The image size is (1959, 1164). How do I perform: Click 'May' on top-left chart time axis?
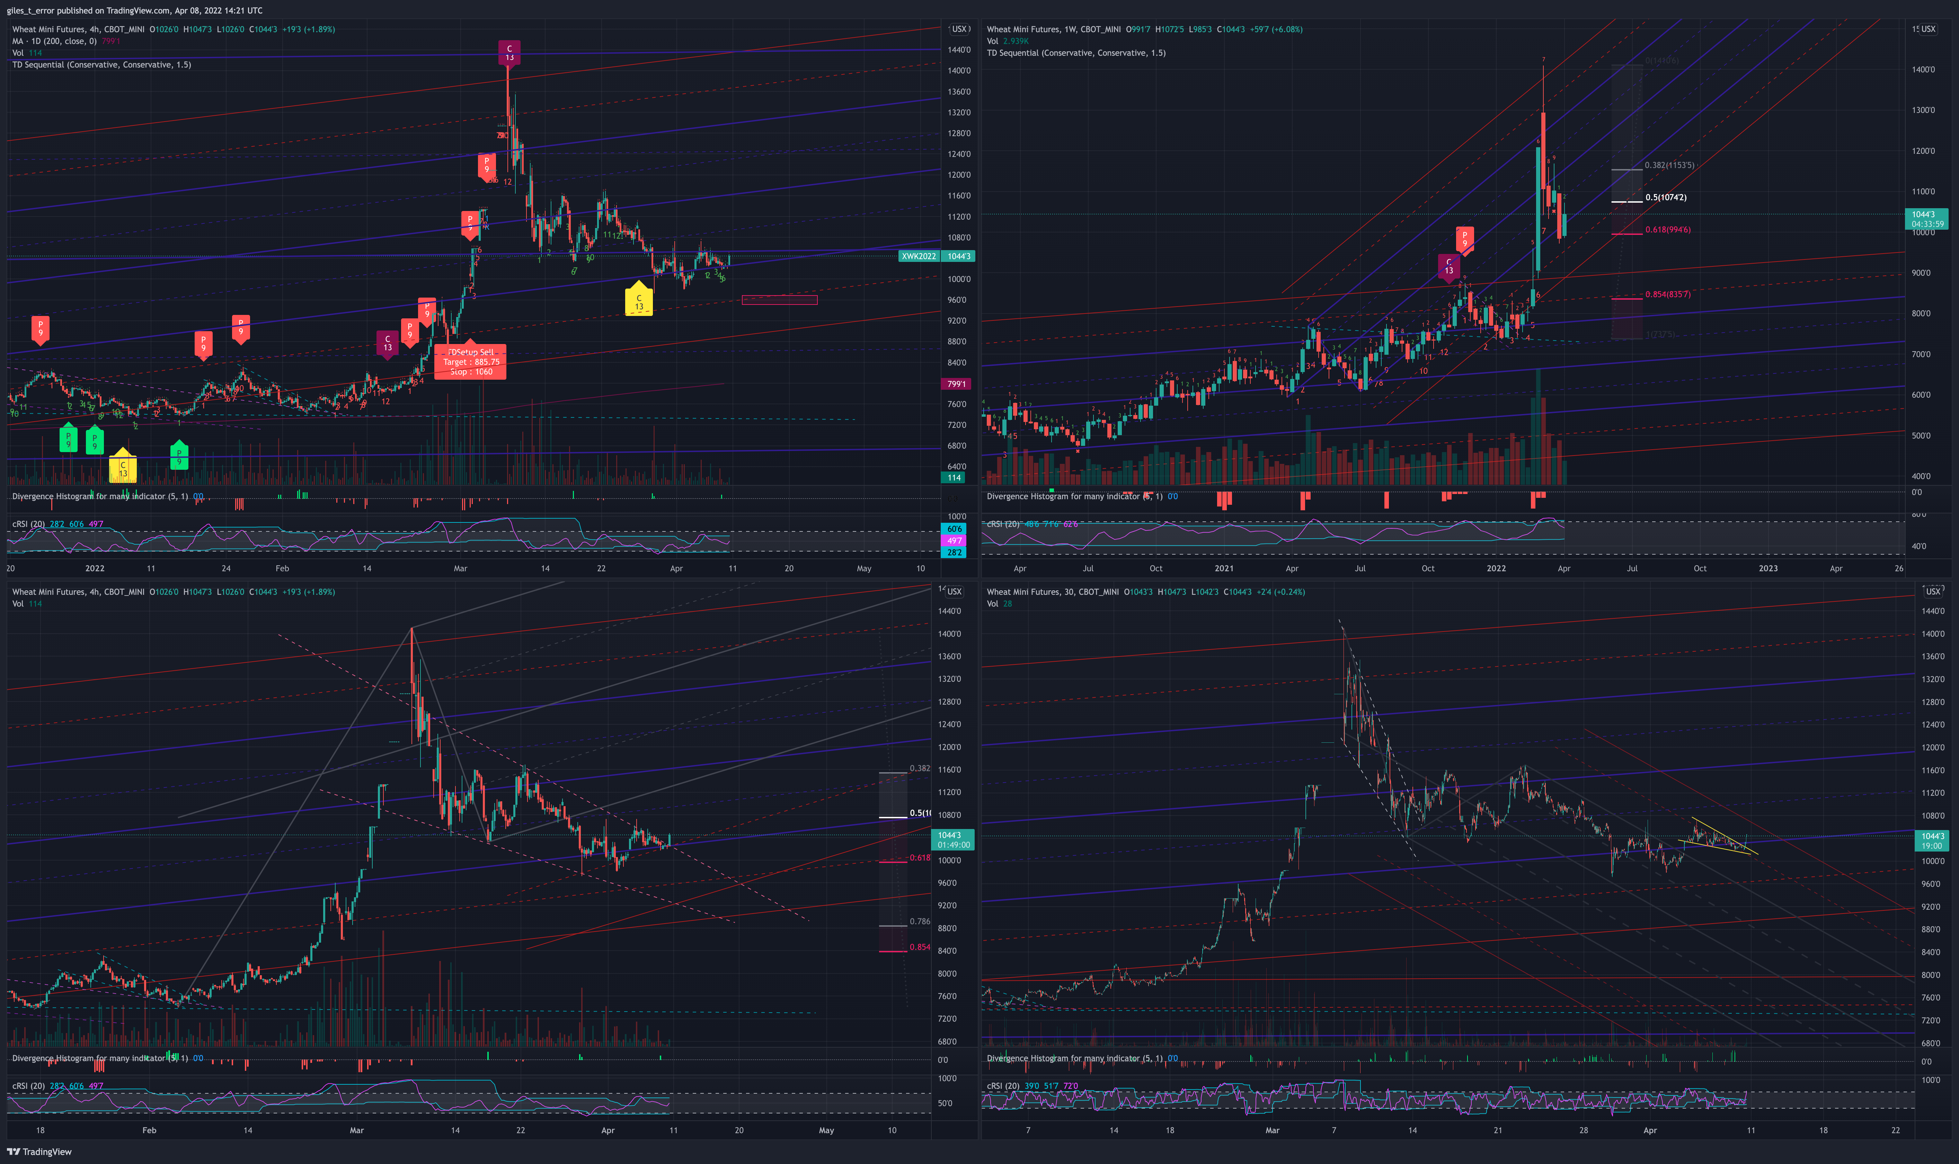pyautogui.click(x=863, y=569)
